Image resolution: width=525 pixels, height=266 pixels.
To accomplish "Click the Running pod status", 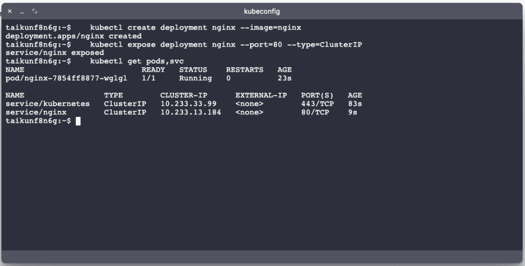I will pyautogui.click(x=195, y=78).
